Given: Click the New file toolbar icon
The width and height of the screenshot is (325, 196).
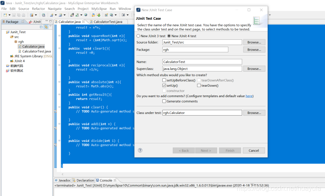Looking at the screenshot, I should [x=5, y=15].
